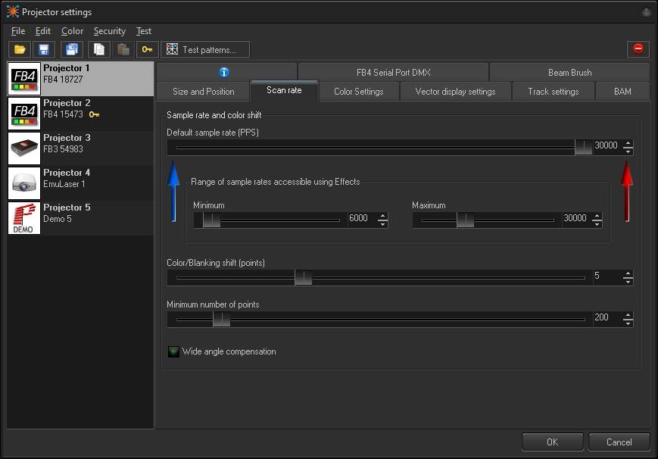Toggle Wide angle compensation

pyautogui.click(x=173, y=351)
